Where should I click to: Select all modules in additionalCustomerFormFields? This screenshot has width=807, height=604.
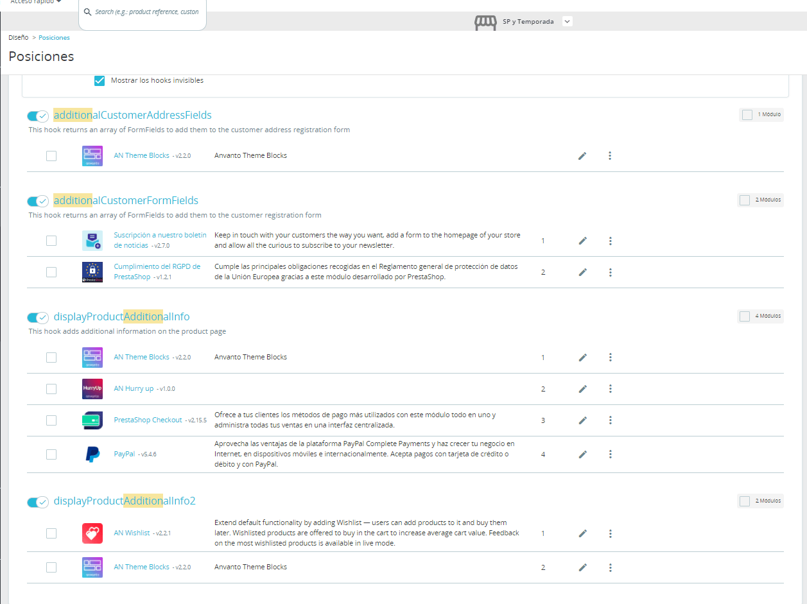pyautogui.click(x=745, y=200)
